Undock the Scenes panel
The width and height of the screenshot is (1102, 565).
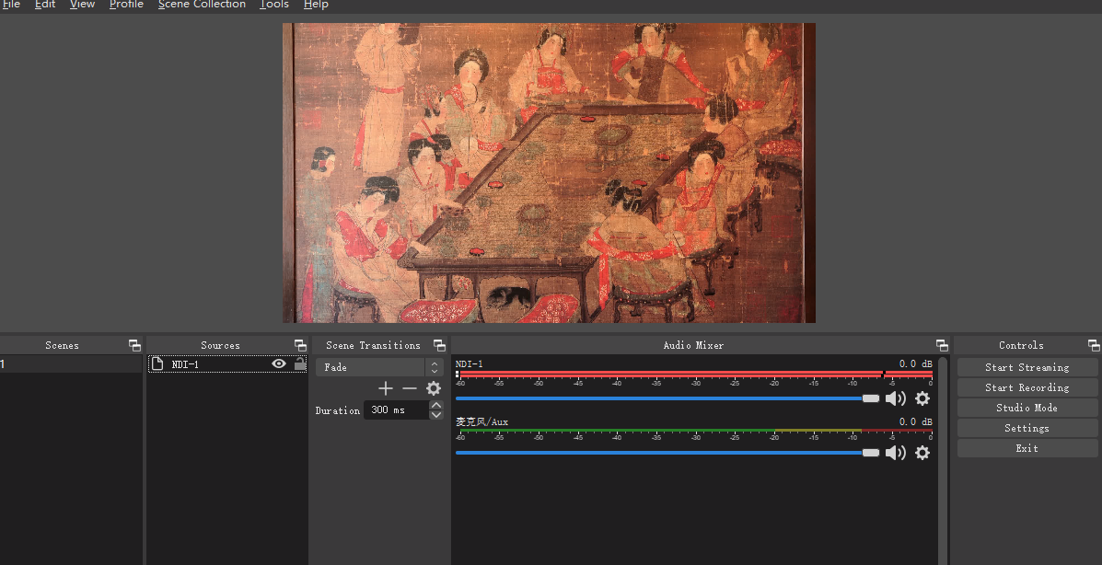pos(134,345)
